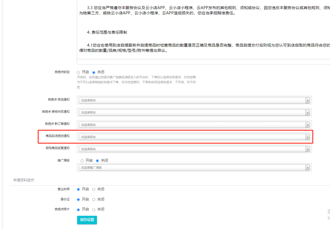Turn on 自提点照片 with 开启
The width and height of the screenshot is (330, 229).
pos(79,209)
